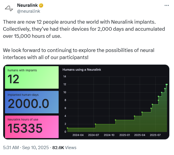The height and width of the screenshot is (155, 174).
Task: Click the @neuralink handle
Action: 29,11
